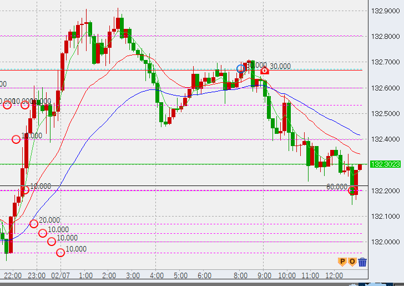Viewport: 404px width, 286px height.
Task: Click the green current price label 132.3023
Action: pos(385,164)
